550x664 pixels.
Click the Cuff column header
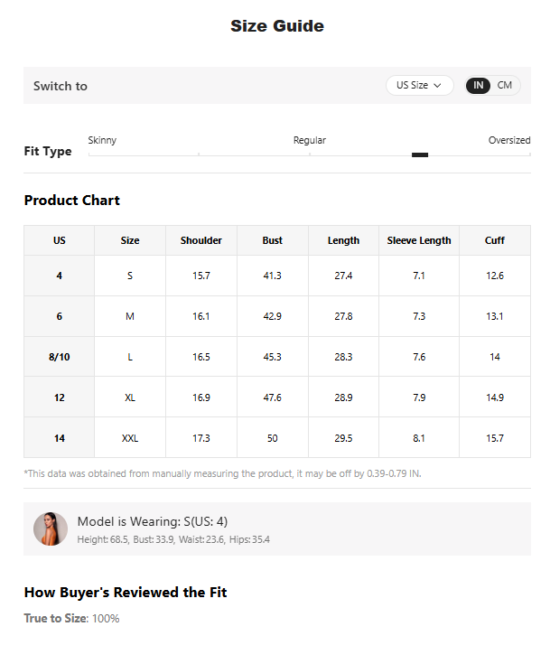click(495, 240)
